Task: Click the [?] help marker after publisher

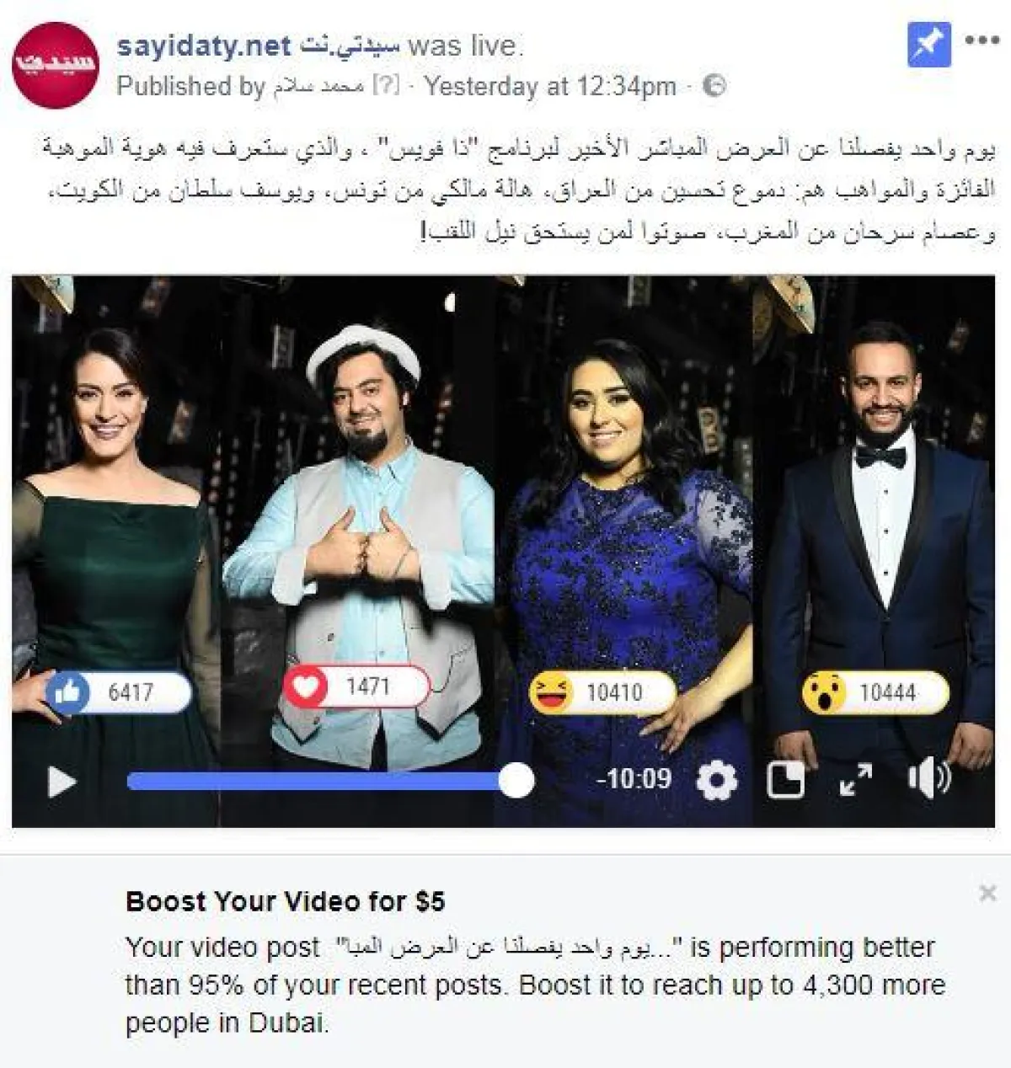Action: pos(385,86)
